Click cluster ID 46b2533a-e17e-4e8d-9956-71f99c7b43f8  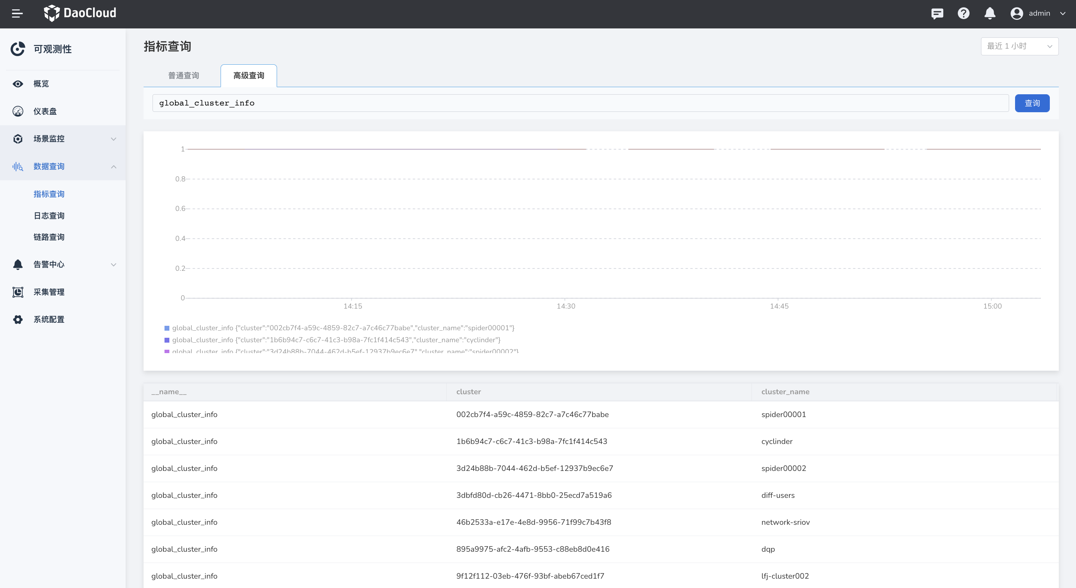tap(534, 523)
